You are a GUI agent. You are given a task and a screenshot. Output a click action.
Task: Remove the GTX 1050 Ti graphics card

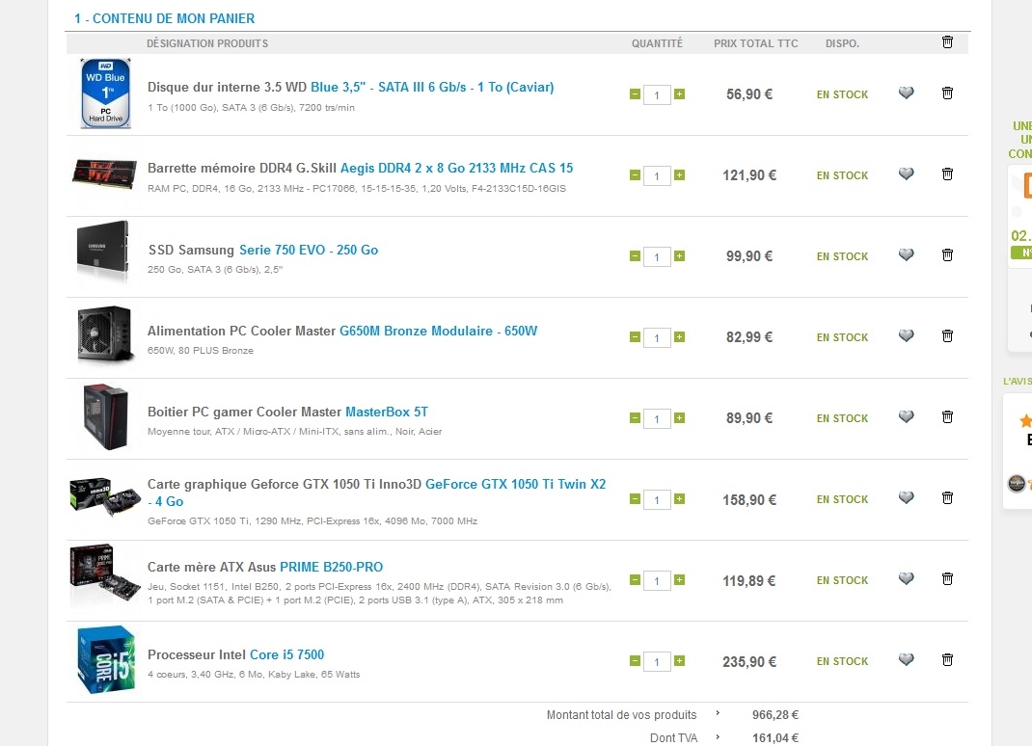(x=947, y=497)
